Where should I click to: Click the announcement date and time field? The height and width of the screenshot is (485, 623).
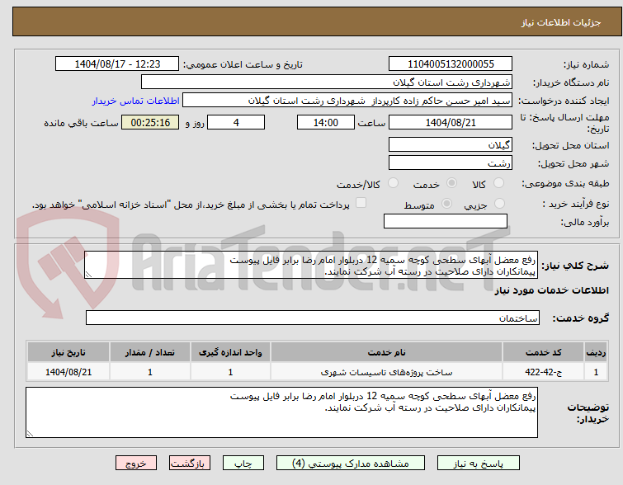coord(117,64)
